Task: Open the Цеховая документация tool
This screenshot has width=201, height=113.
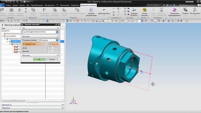Action: pyautogui.click(x=91, y=12)
